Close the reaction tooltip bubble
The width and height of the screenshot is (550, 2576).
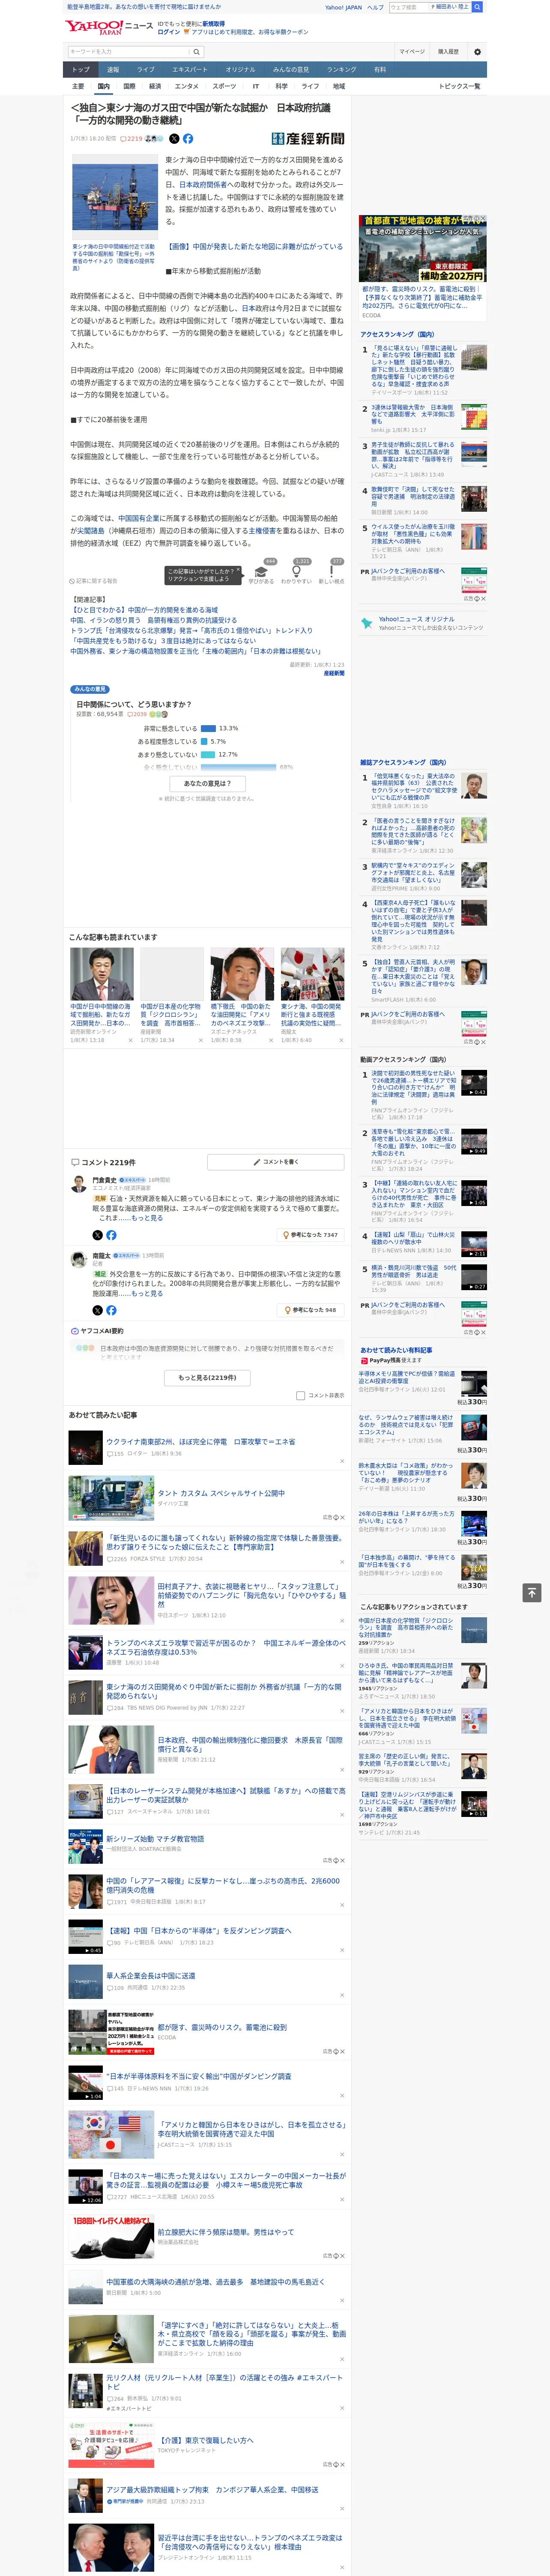pyautogui.click(x=238, y=571)
